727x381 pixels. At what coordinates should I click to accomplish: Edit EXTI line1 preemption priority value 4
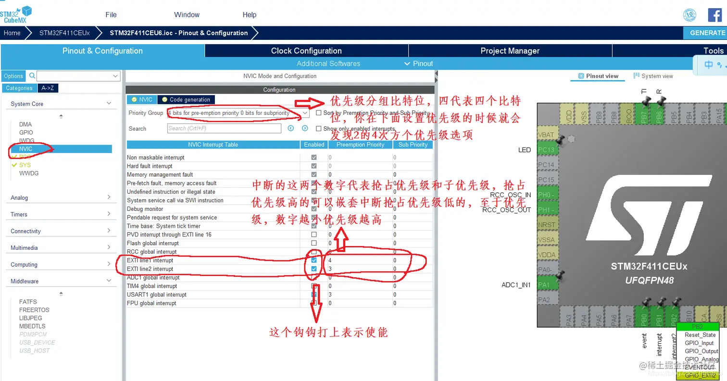(360, 260)
